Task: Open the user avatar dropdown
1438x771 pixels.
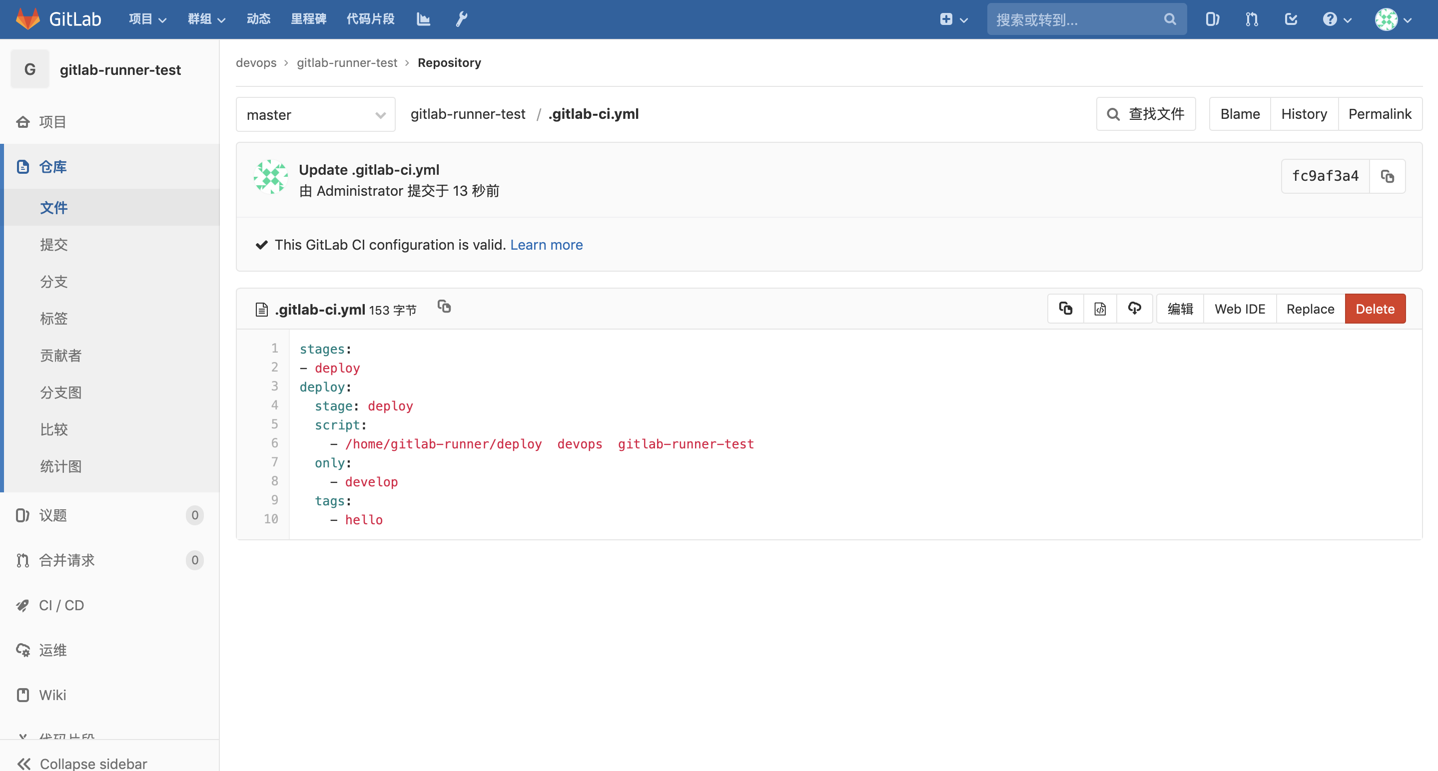Action: pyautogui.click(x=1392, y=19)
